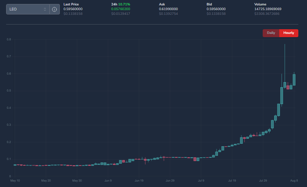Click the Aug 8 x-axis date label
Screen dimensions: 307x187
click(294, 181)
